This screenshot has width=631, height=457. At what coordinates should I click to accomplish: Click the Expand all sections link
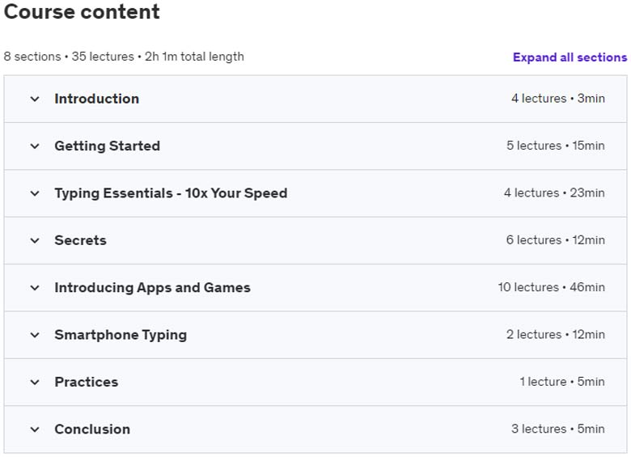[x=570, y=57]
